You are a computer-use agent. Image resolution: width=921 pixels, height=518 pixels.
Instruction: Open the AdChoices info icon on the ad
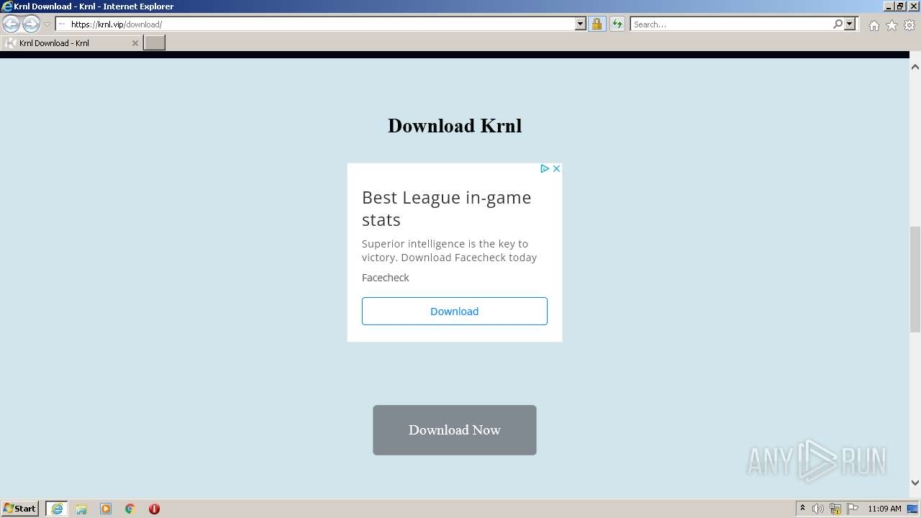pos(545,168)
